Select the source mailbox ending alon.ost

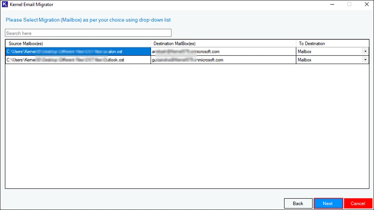coord(78,51)
